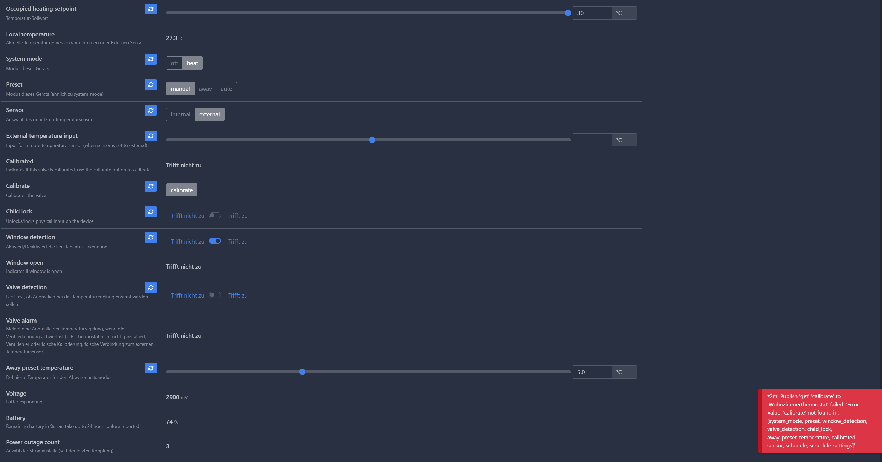Click the External temperature input number field

pos(592,140)
